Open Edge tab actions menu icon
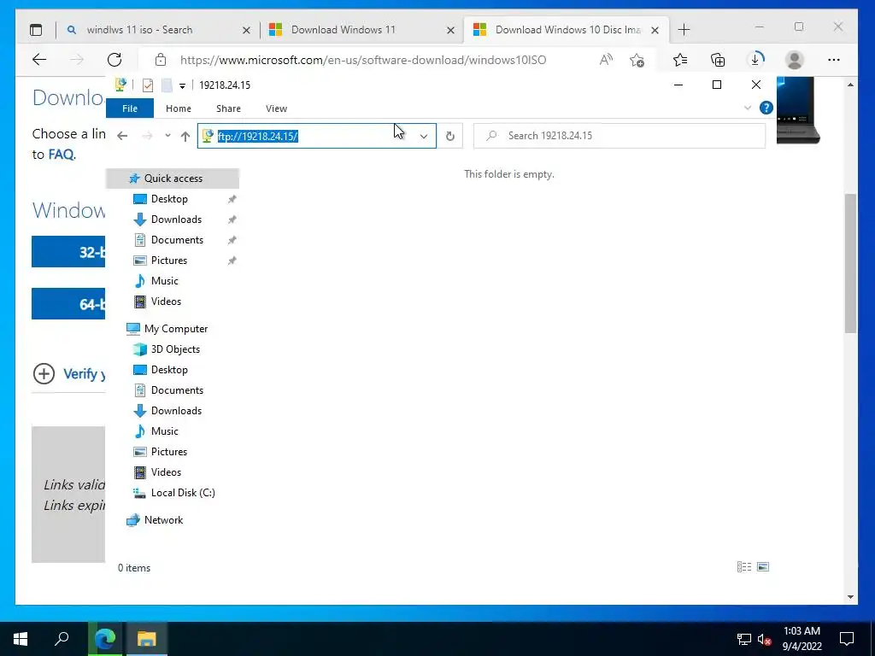The width and height of the screenshot is (875, 656). [36, 30]
